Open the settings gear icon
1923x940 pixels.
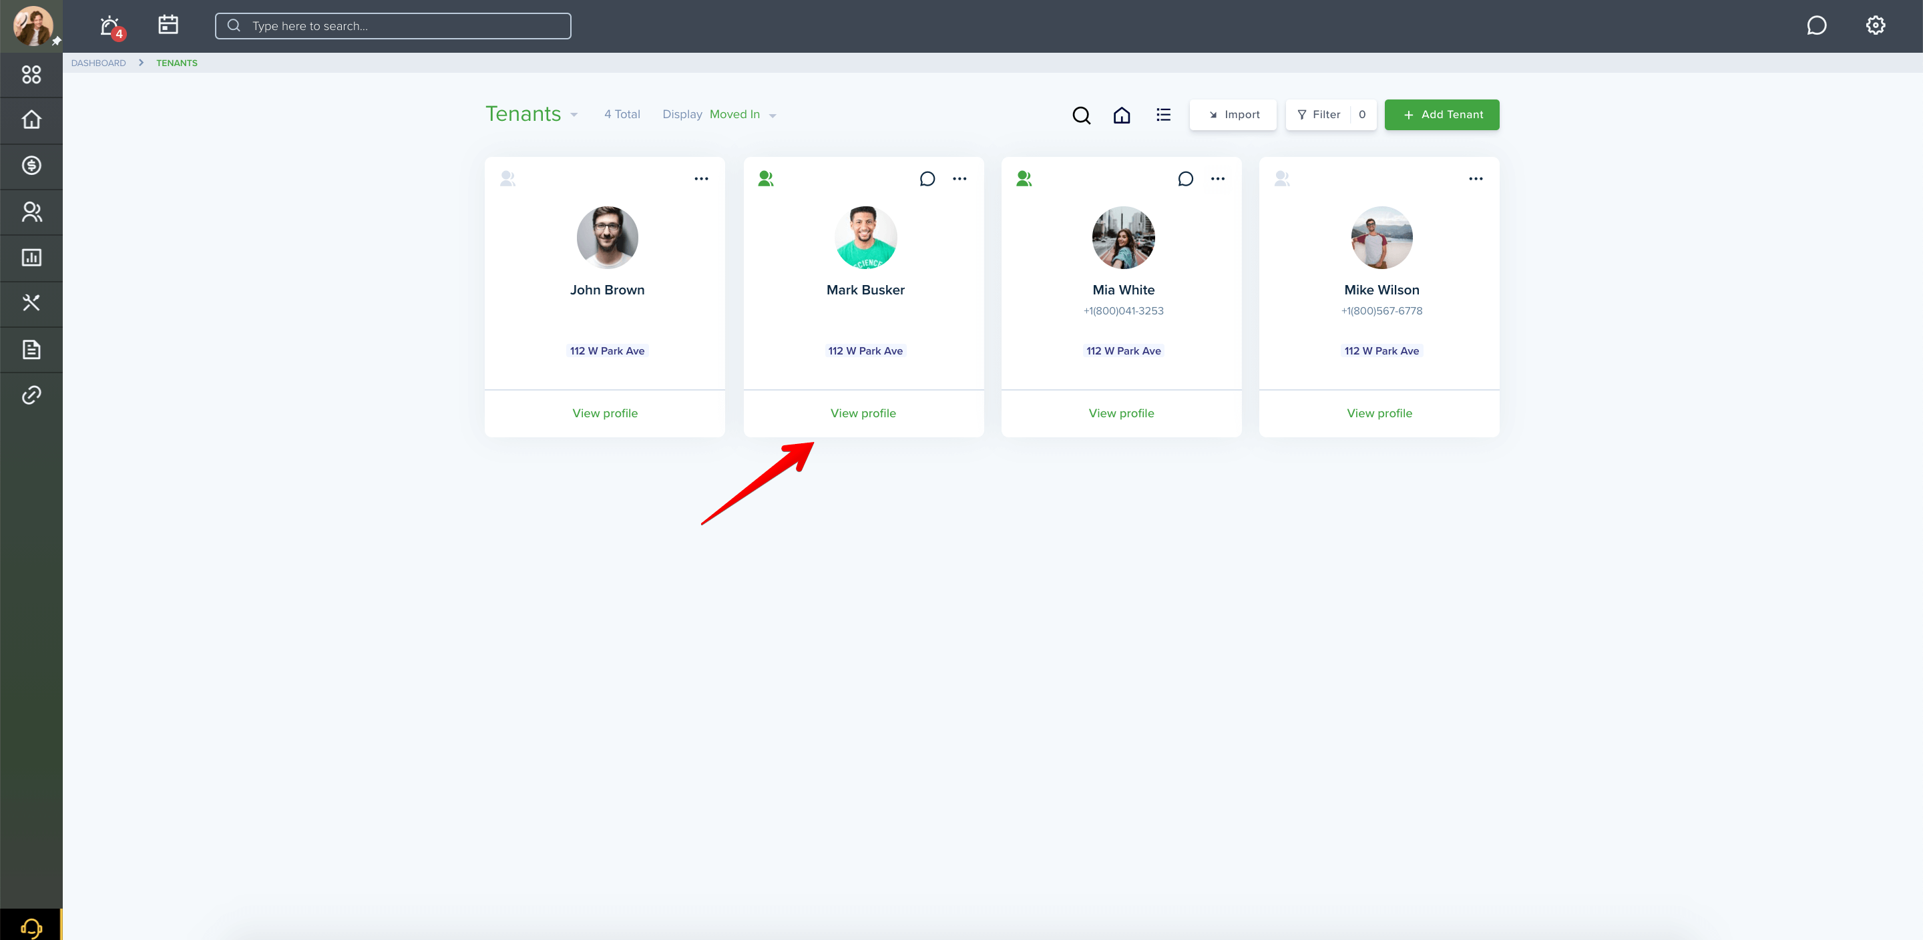click(1875, 25)
